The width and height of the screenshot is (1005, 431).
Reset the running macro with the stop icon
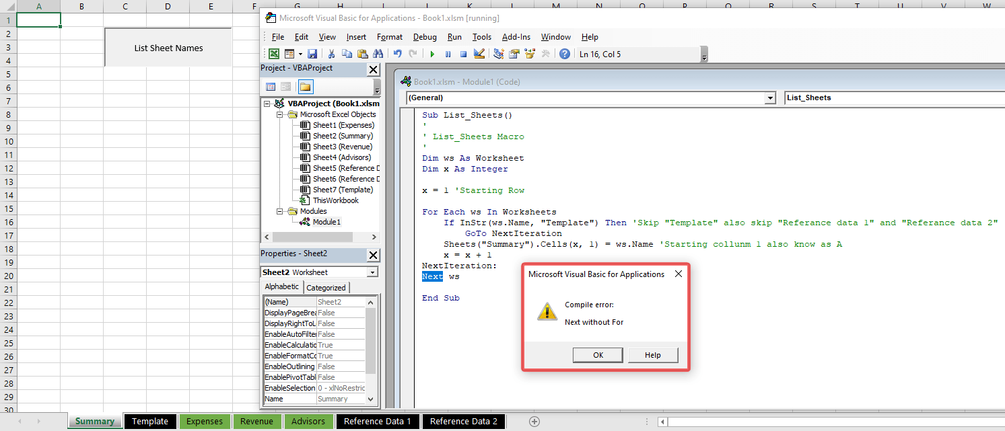tap(463, 54)
